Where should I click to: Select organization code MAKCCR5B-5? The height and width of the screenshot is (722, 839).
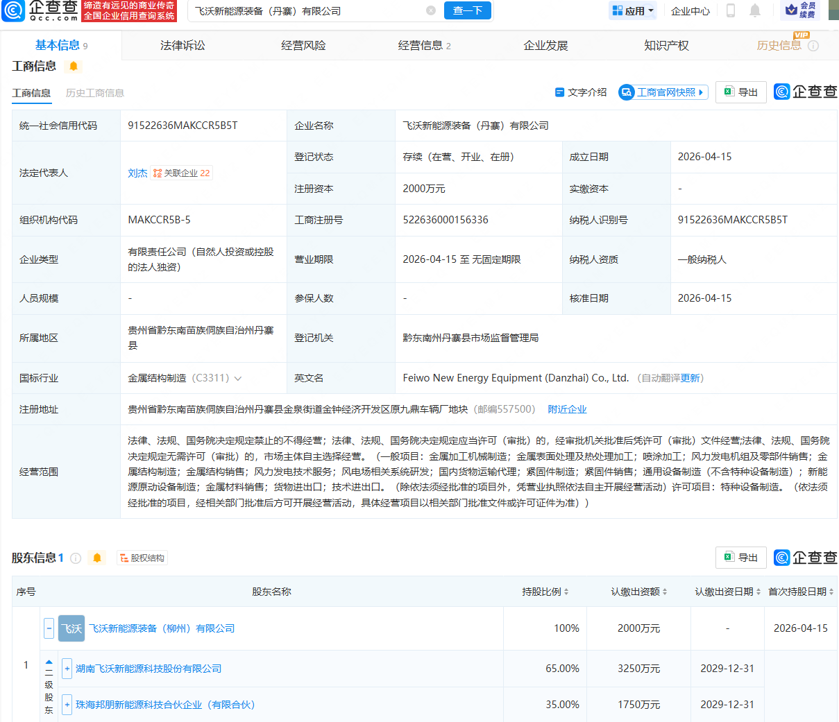pos(159,220)
